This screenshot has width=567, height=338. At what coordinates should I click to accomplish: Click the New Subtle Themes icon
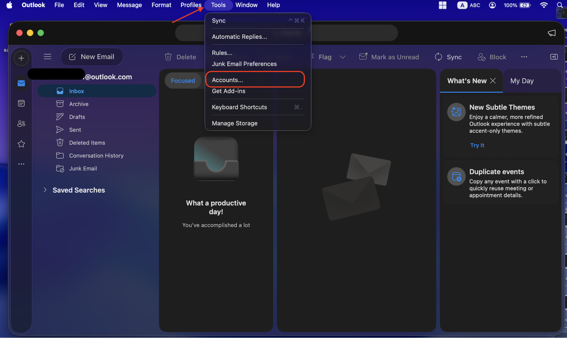click(456, 112)
